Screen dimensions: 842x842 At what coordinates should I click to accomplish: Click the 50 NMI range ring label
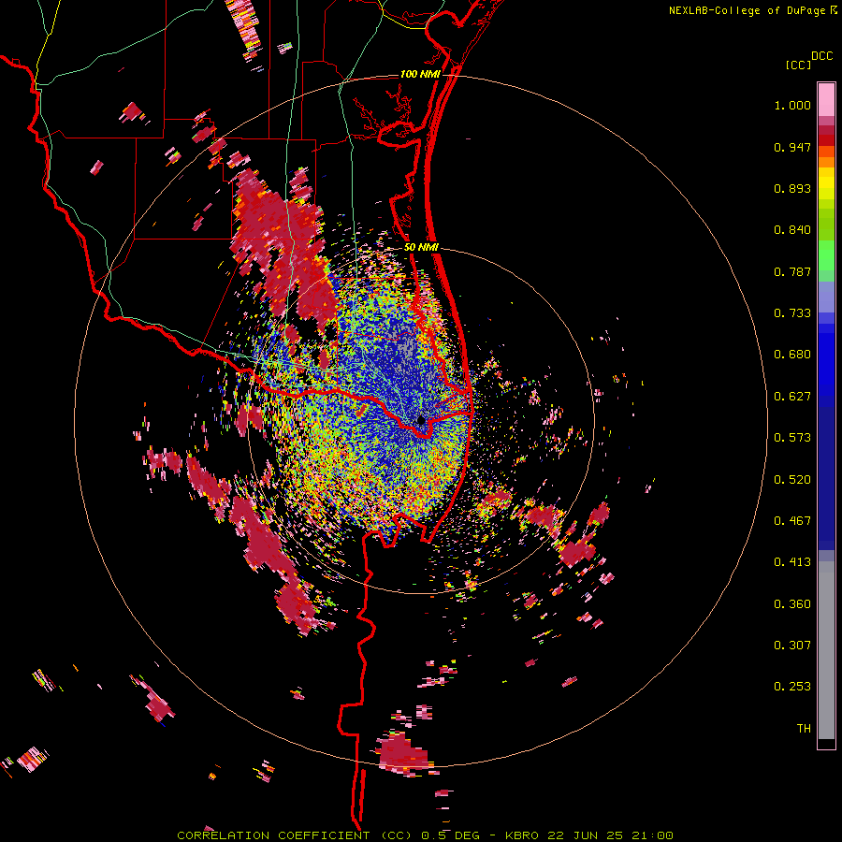click(422, 248)
